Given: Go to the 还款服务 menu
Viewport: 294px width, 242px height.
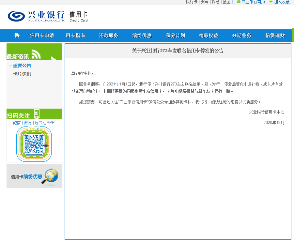Looking at the screenshot, I should [x=109, y=36].
